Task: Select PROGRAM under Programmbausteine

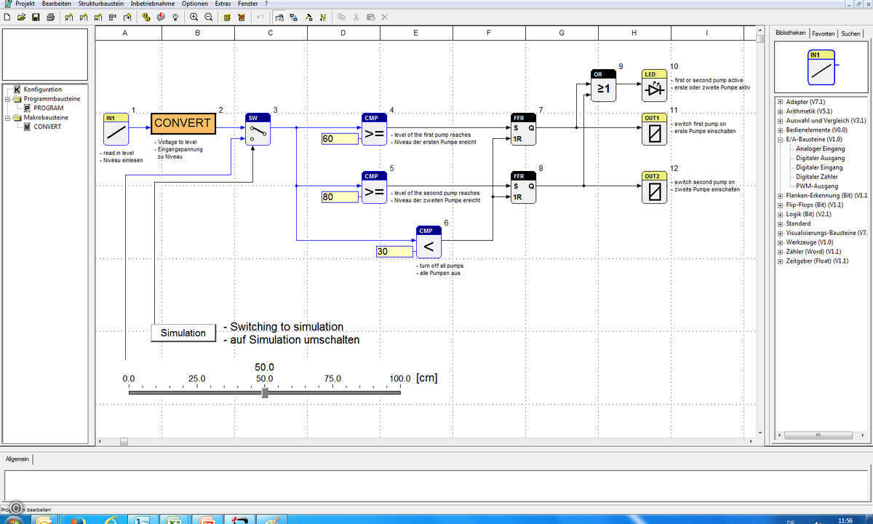Action: [49, 108]
